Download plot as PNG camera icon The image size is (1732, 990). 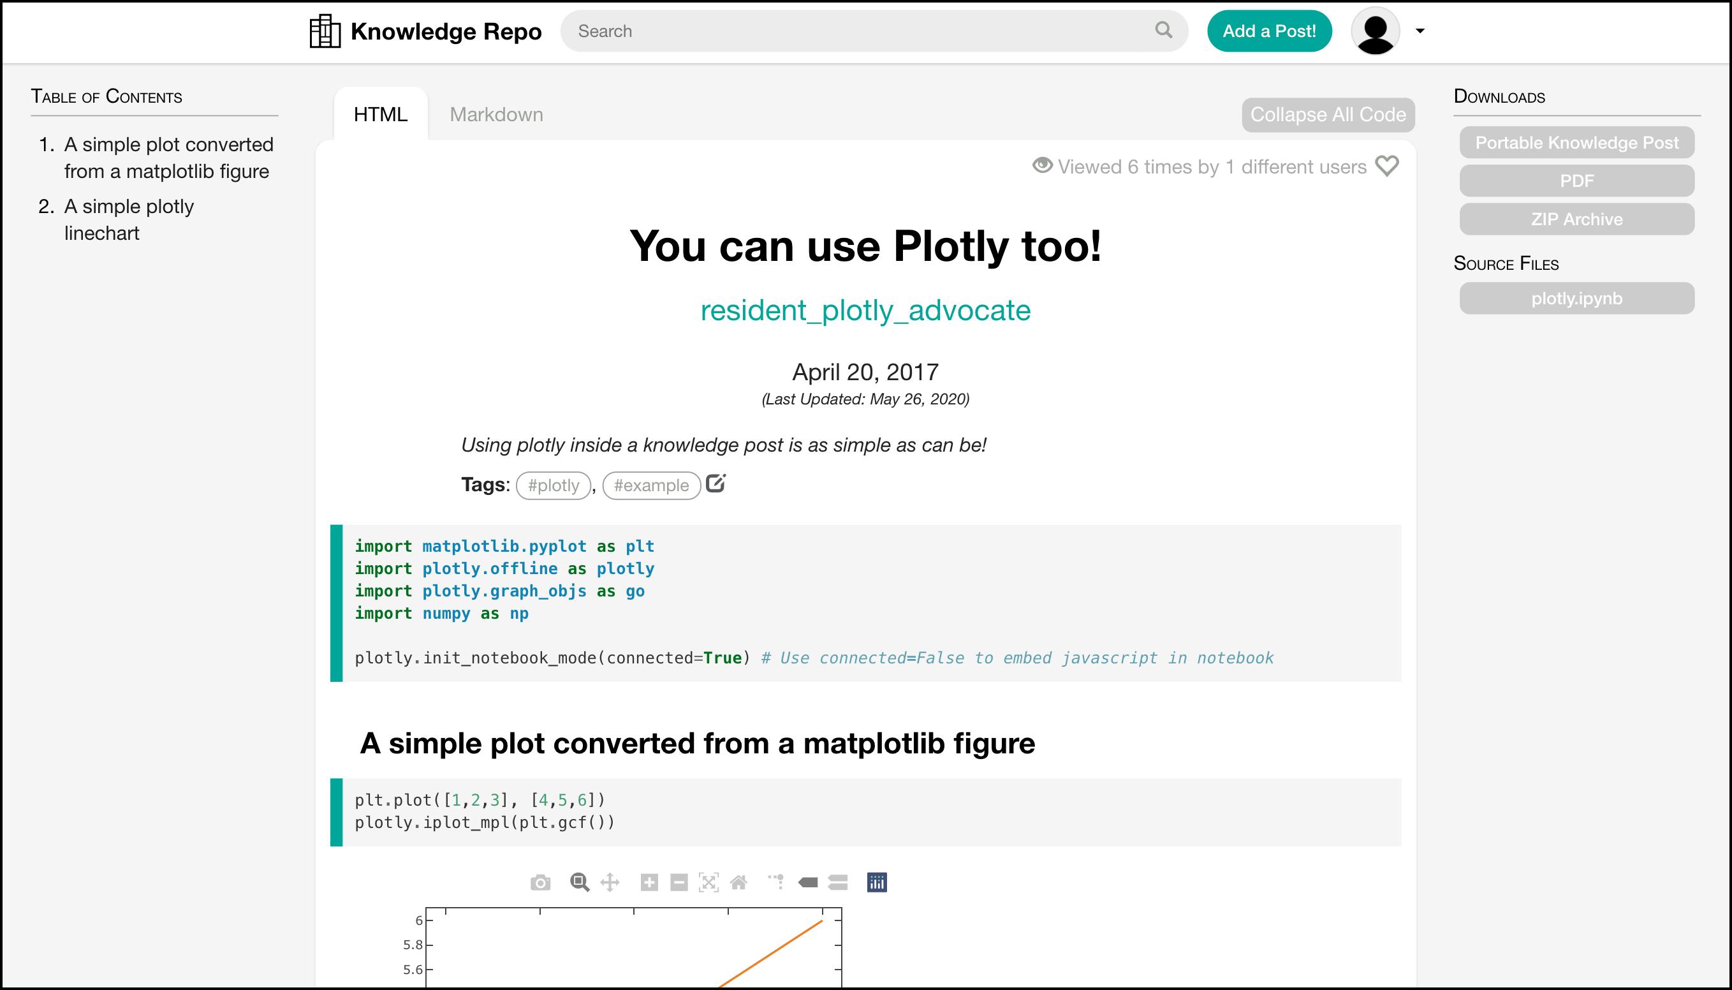tap(540, 883)
